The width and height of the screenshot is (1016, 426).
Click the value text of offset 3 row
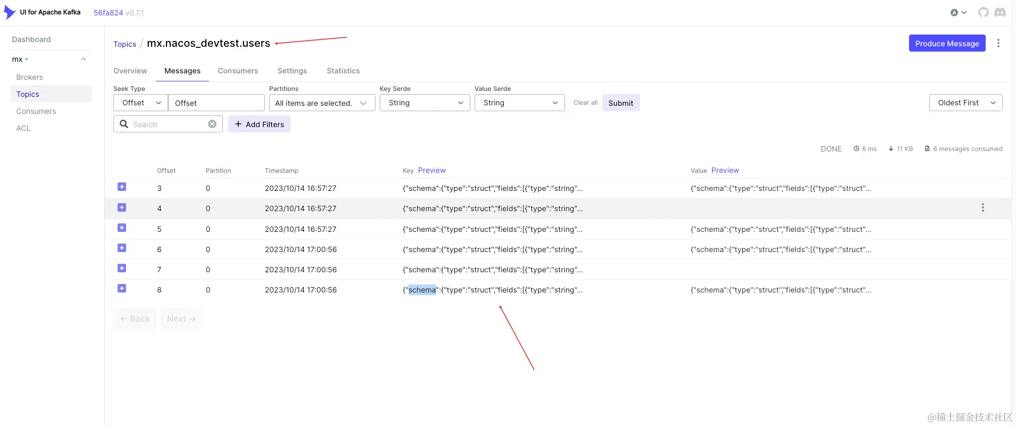pyautogui.click(x=781, y=188)
